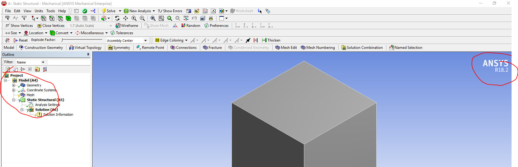
Task: Select Face selection filter icon
Action: 60,18
